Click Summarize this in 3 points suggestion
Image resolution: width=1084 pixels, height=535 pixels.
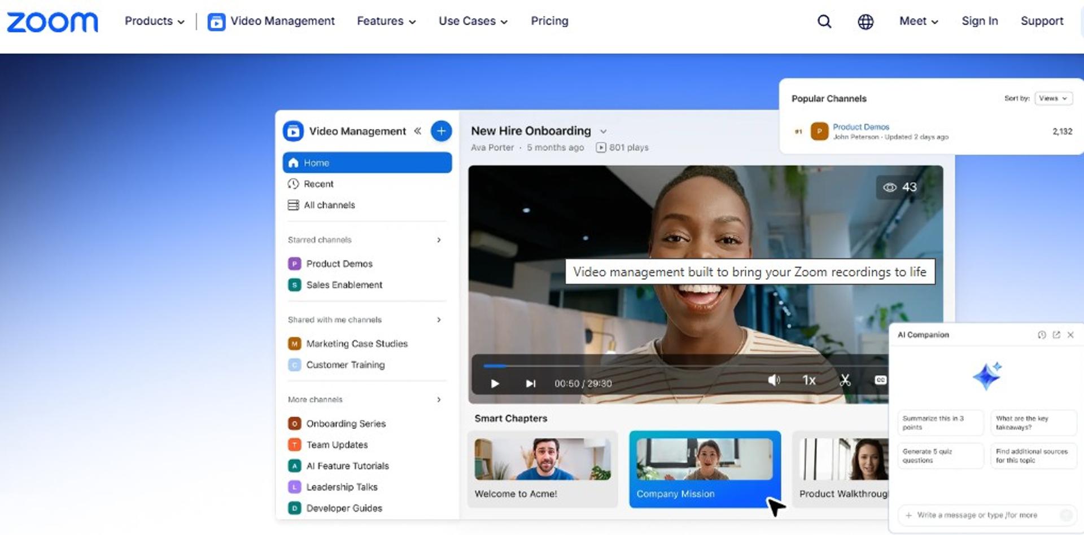point(940,423)
